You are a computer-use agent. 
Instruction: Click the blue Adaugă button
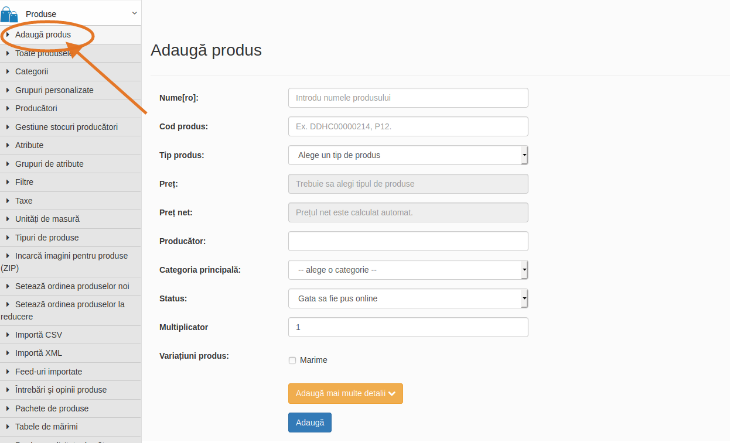pos(310,423)
